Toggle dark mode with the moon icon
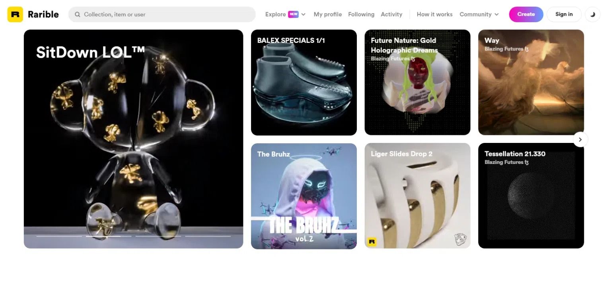This screenshot has width=611, height=287. coord(593,14)
